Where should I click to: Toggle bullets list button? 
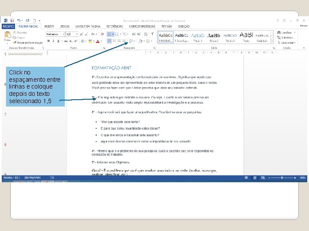(109, 34)
